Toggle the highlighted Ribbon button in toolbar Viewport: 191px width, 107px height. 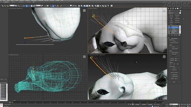click(x=84, y=6)
